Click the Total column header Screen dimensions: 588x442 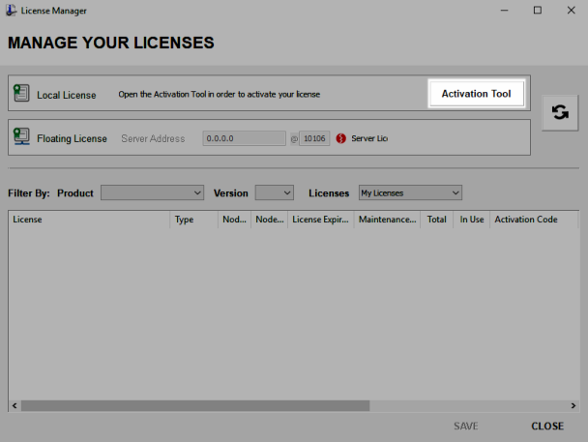coord(437,220)
